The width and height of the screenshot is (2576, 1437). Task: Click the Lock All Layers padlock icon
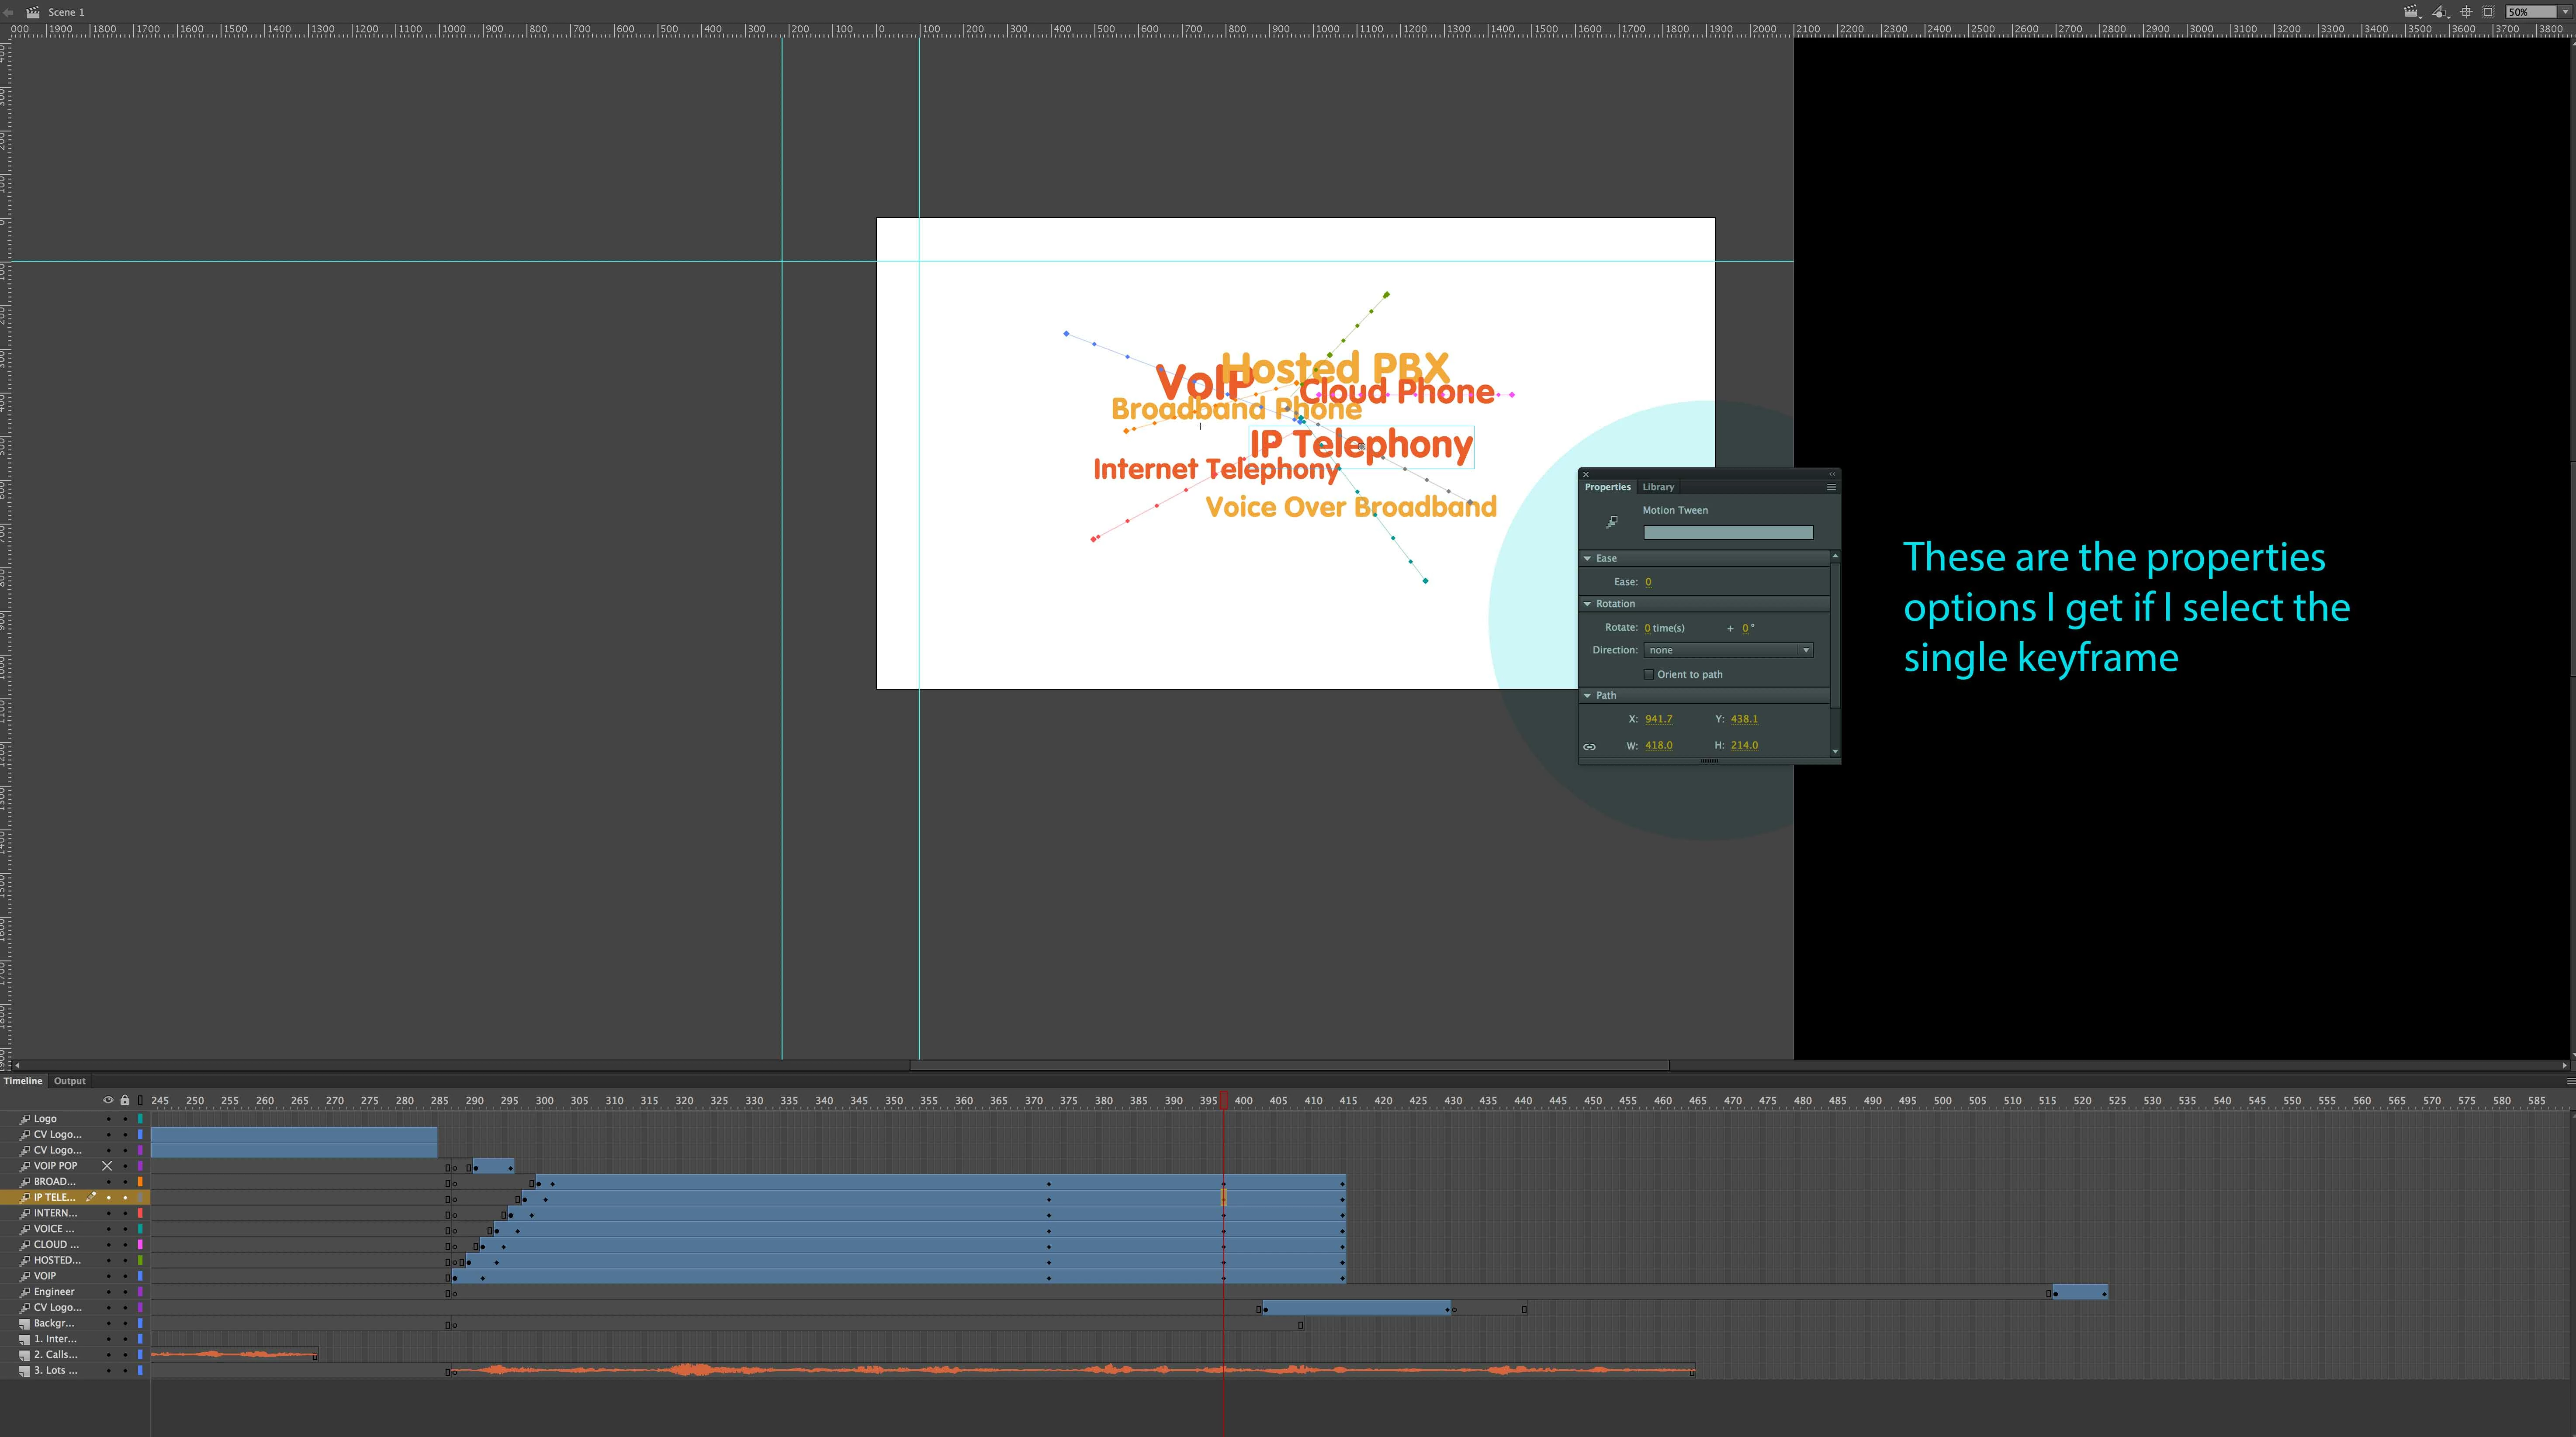pos(125,1100)
